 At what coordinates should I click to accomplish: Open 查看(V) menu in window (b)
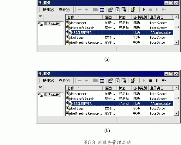64,80
